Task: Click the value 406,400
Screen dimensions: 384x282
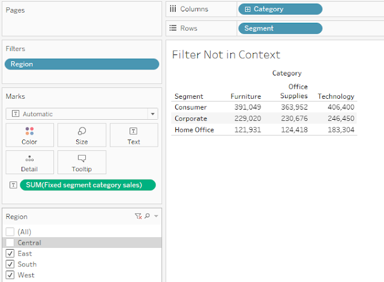Action: (341, 107)
